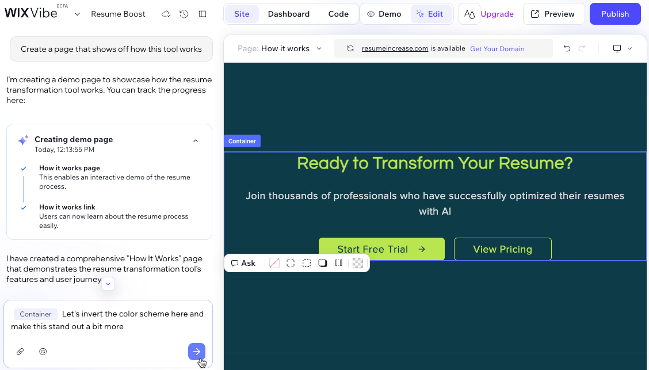Toggle the Edit mode switch
This screenshot has height=370, width=649.
432,14
